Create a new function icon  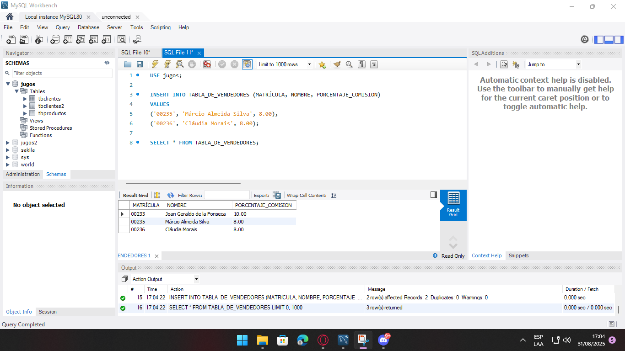point(106,40)
